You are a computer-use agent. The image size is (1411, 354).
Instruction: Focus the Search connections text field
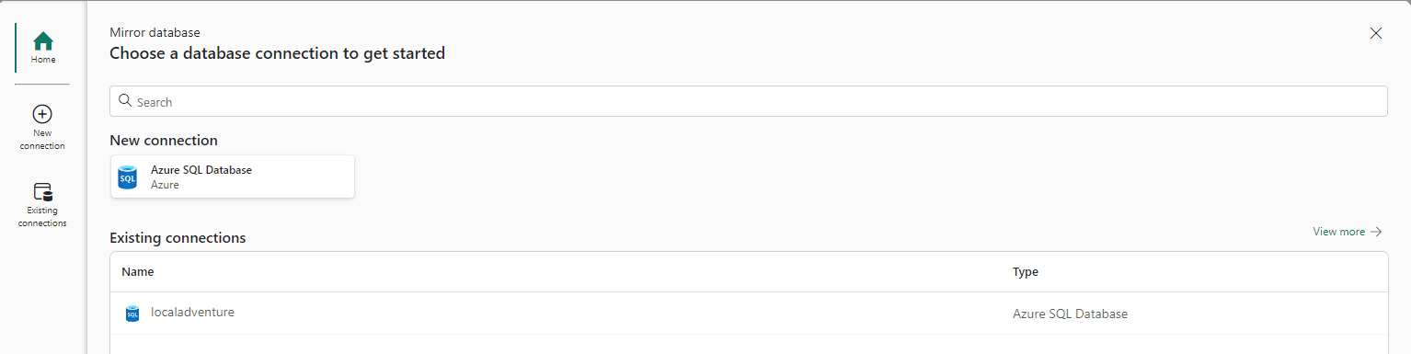748,101
